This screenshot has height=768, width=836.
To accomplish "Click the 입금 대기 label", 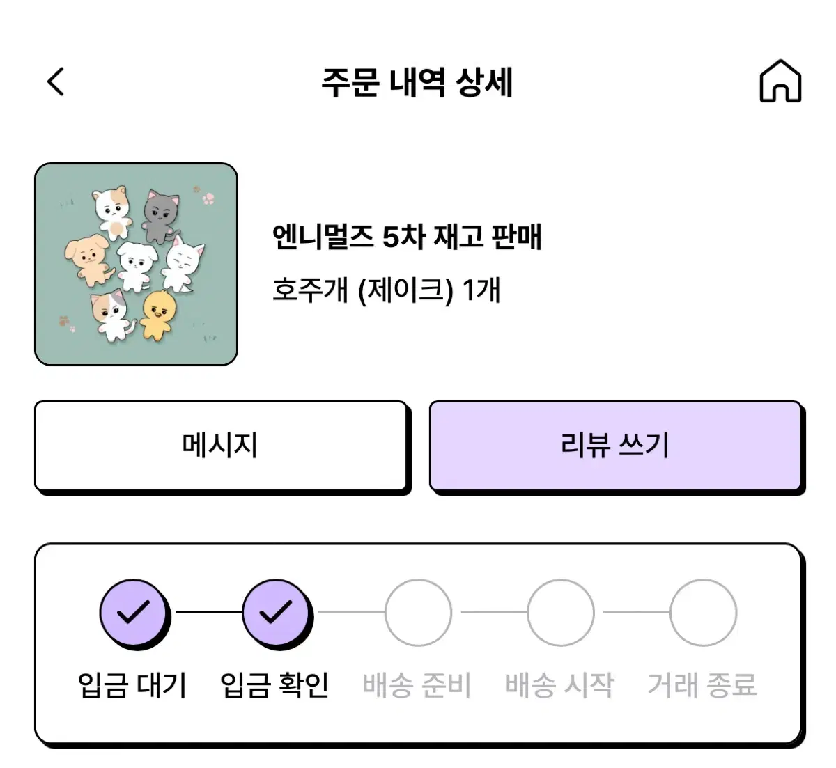I will pyautogui.click(x=132, y=685).
